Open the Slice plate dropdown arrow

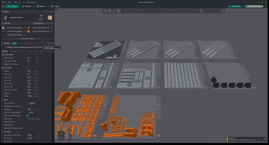(x=229, y=6)
